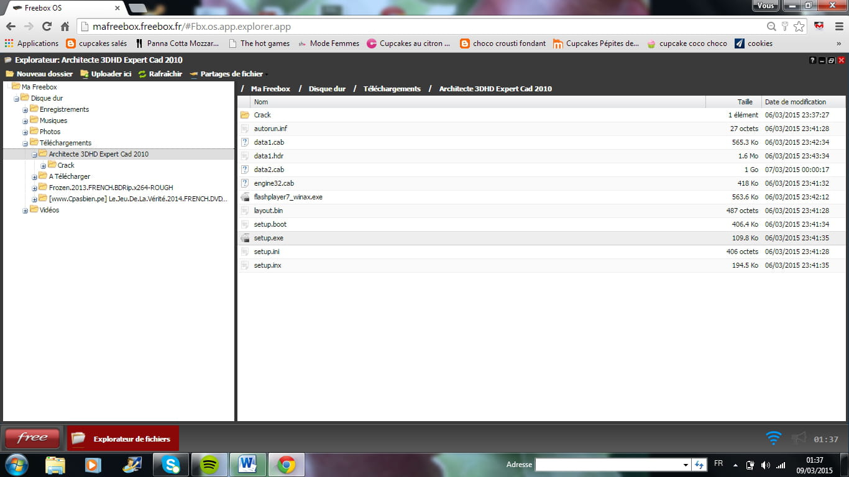
Task: Select Photos folder in the tree
Action: (x=50, y=132)
